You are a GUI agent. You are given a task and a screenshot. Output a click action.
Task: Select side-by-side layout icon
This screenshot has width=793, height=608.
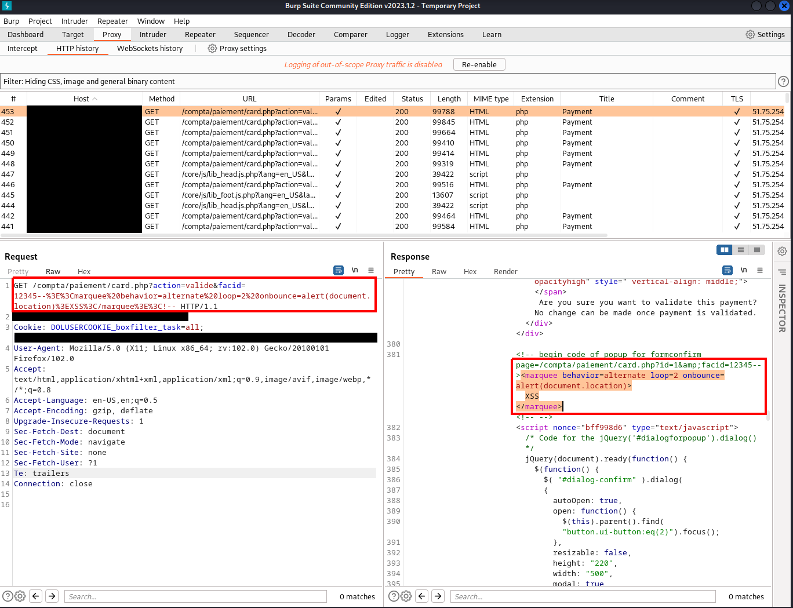point(725,250)
